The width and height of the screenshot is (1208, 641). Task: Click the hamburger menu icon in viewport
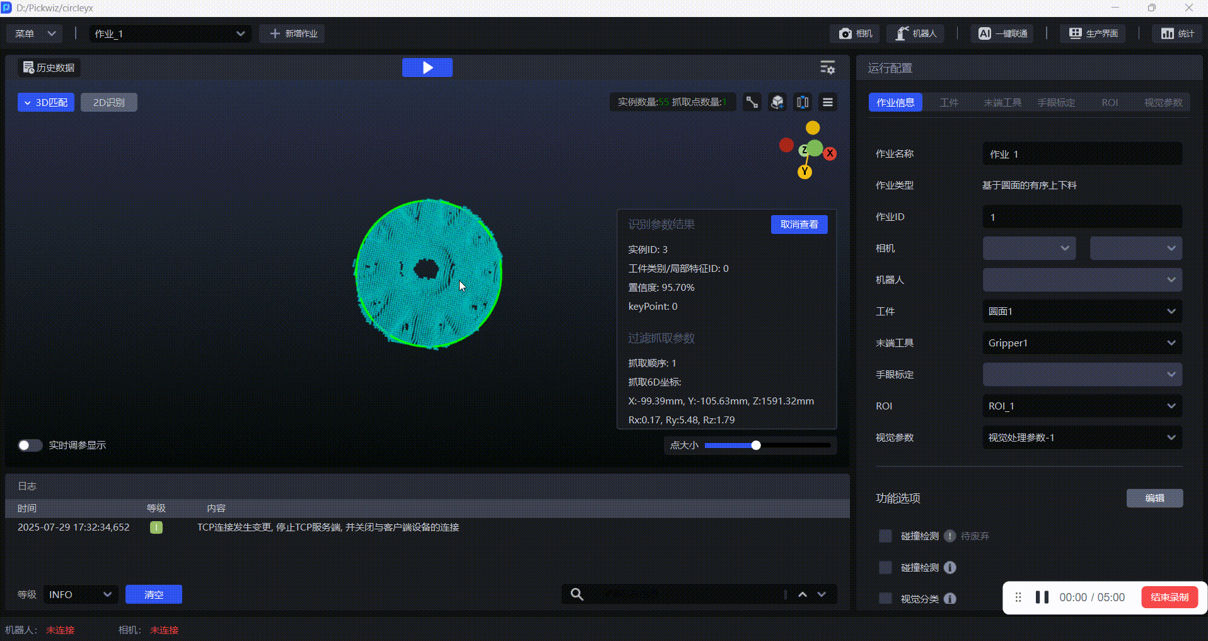(828, 102)
